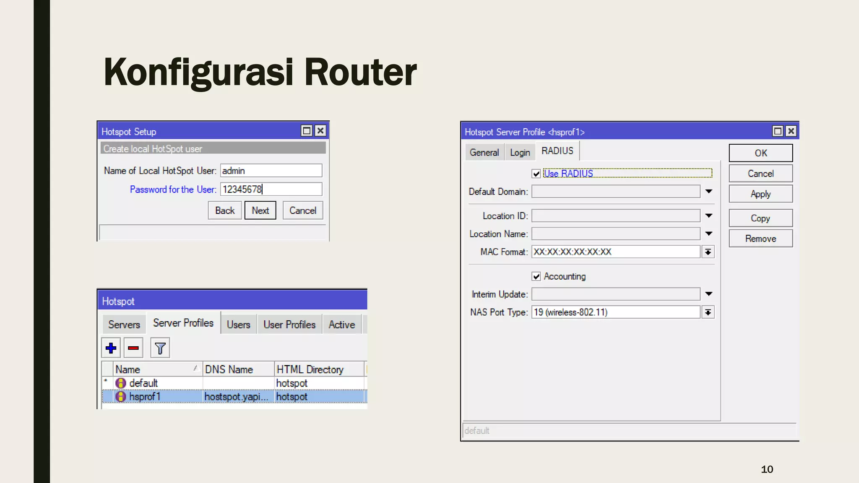Toggle the Use RADIUS checkbox
Image resolution: width=859 pixels, height=483 pixels.
pos(536,174)
